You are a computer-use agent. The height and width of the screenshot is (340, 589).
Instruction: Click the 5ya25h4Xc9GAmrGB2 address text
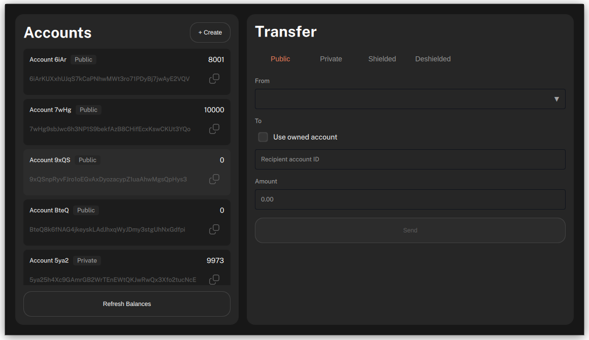click(113, 280)
